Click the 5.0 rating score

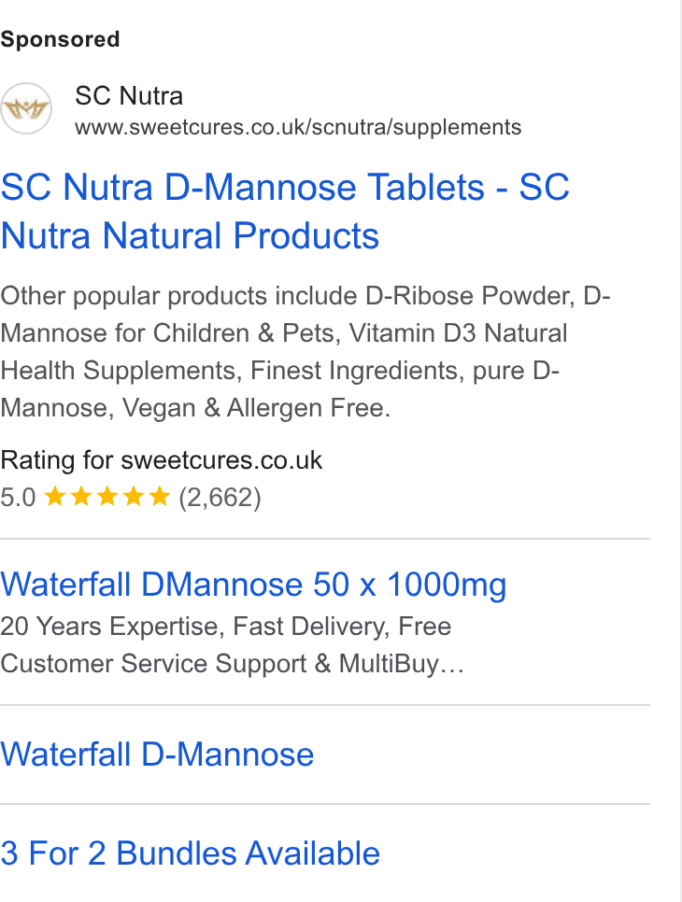(x=18, y=497)
